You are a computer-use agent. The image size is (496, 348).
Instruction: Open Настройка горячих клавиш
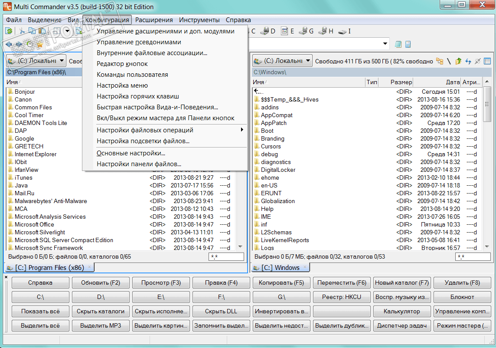[x=164, y=96]
